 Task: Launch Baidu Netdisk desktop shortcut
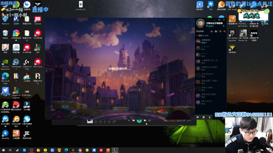16,49
